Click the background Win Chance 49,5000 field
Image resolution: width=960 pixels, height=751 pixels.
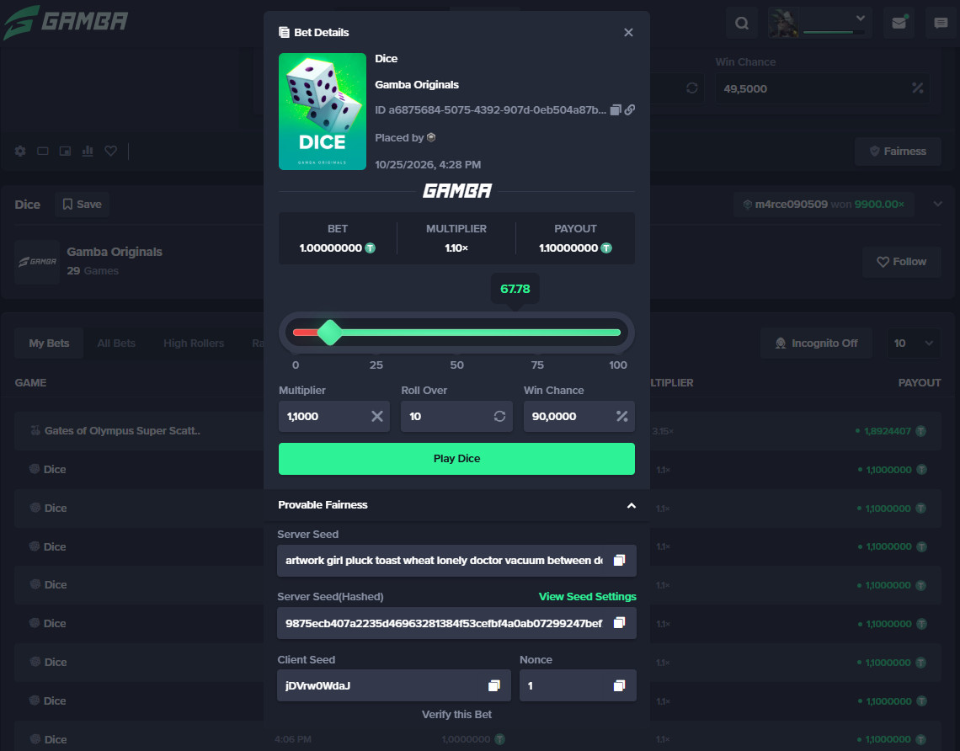click(822, 88)
